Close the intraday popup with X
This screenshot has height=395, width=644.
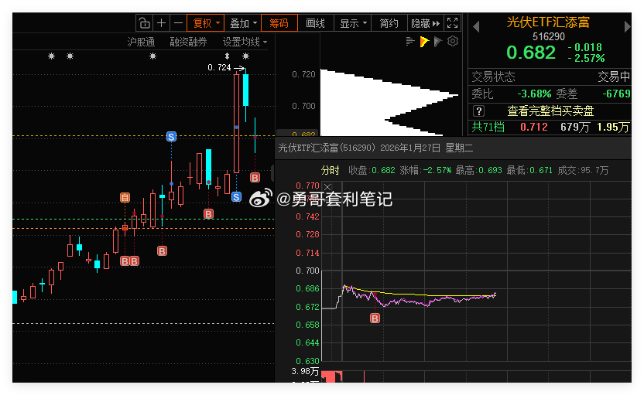(x=327, y=187)
